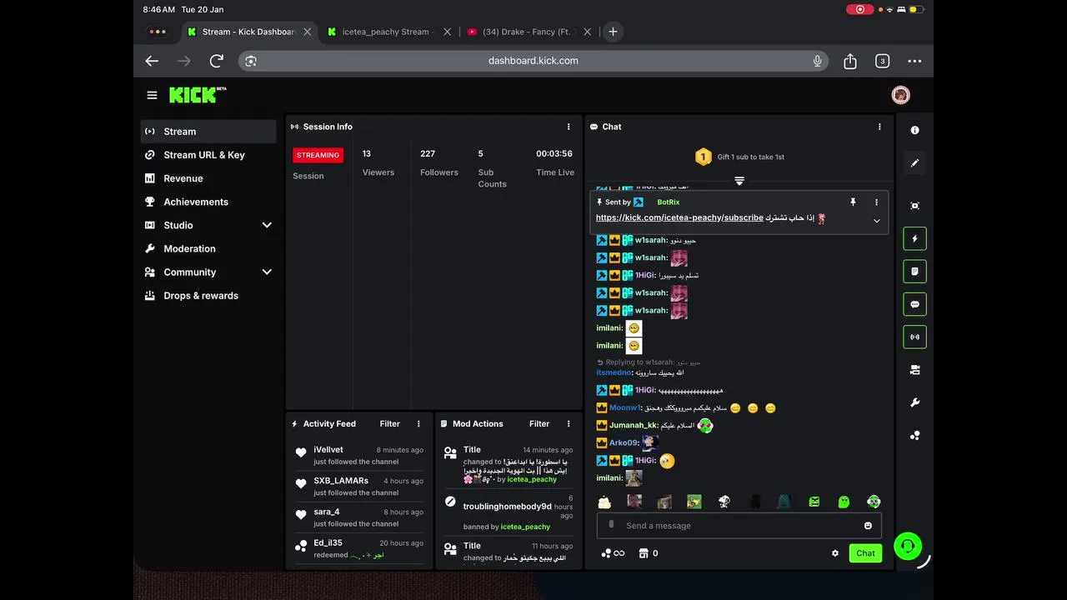Toggle the Chat bubble widget button
This screenshot has height=600, width=1067.
[x=914, y=304]
